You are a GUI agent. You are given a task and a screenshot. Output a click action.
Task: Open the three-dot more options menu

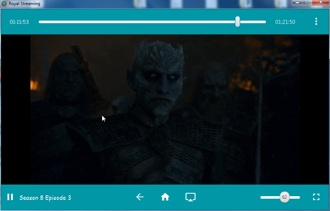tap(316, 21)
